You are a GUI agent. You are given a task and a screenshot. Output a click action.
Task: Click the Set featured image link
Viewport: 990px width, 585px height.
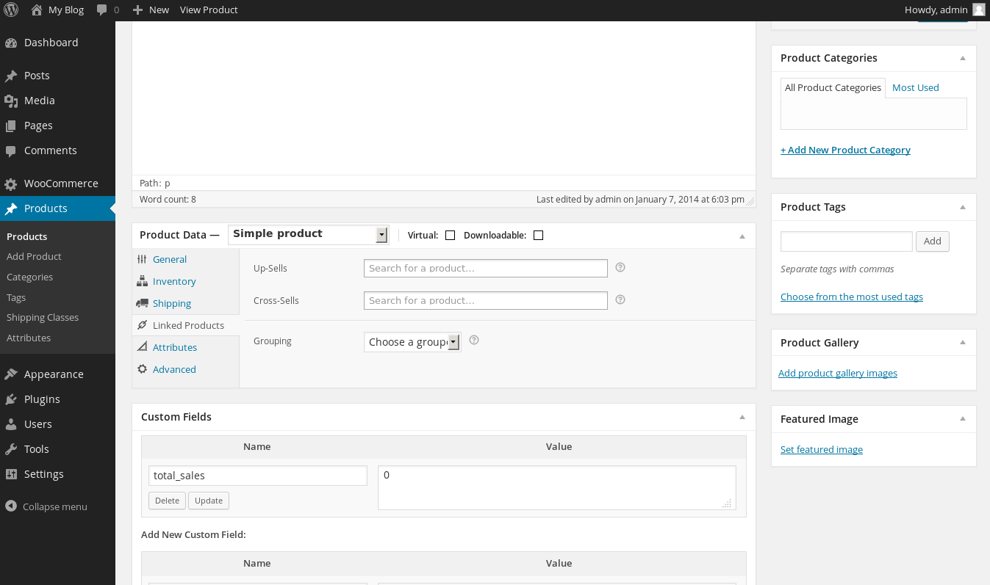click(x=821, y=450)
